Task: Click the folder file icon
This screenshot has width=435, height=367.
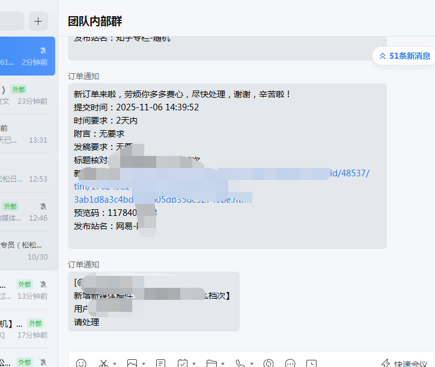Action: click(x=211, y=363)
